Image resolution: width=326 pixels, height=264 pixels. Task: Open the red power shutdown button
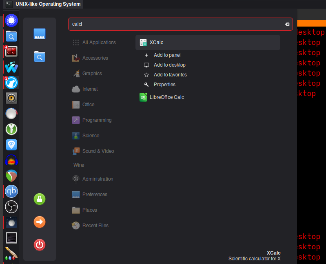click(x=40, y=245)
